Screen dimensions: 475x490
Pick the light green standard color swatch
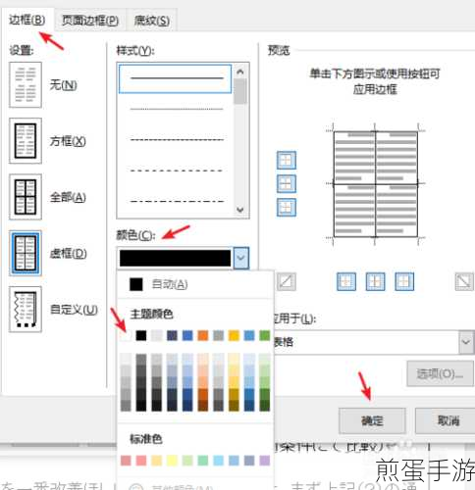[187, 461]
